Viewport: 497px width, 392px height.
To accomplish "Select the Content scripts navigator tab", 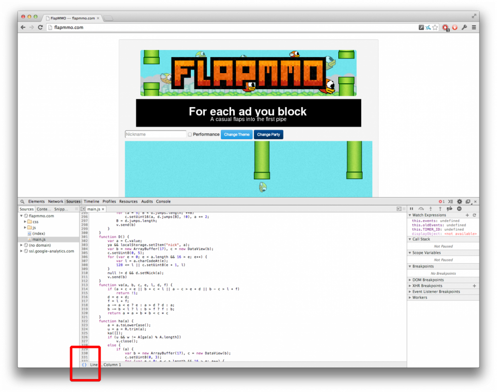I will 43,209.
